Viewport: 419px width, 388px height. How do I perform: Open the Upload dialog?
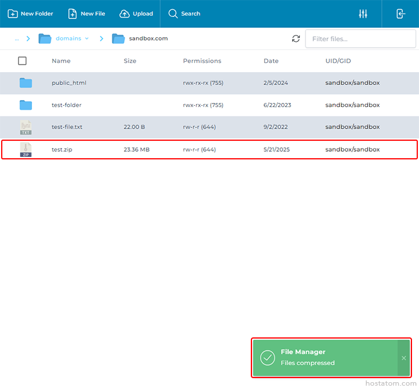point(136,13)
